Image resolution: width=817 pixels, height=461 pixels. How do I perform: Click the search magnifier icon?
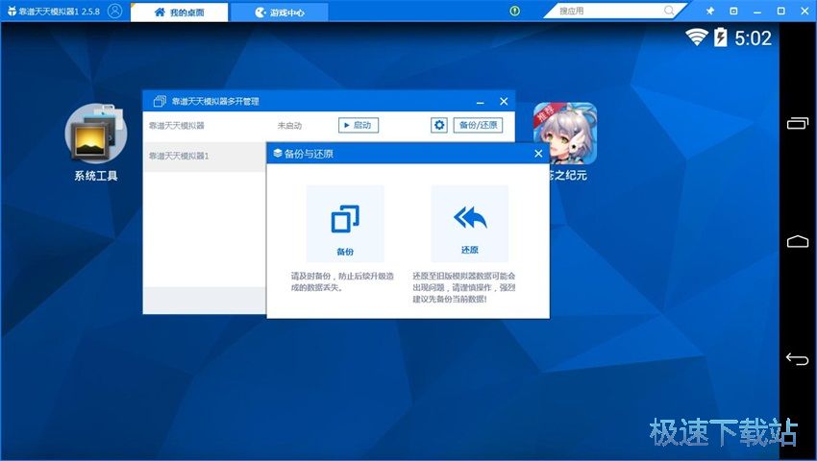(669, 11)
